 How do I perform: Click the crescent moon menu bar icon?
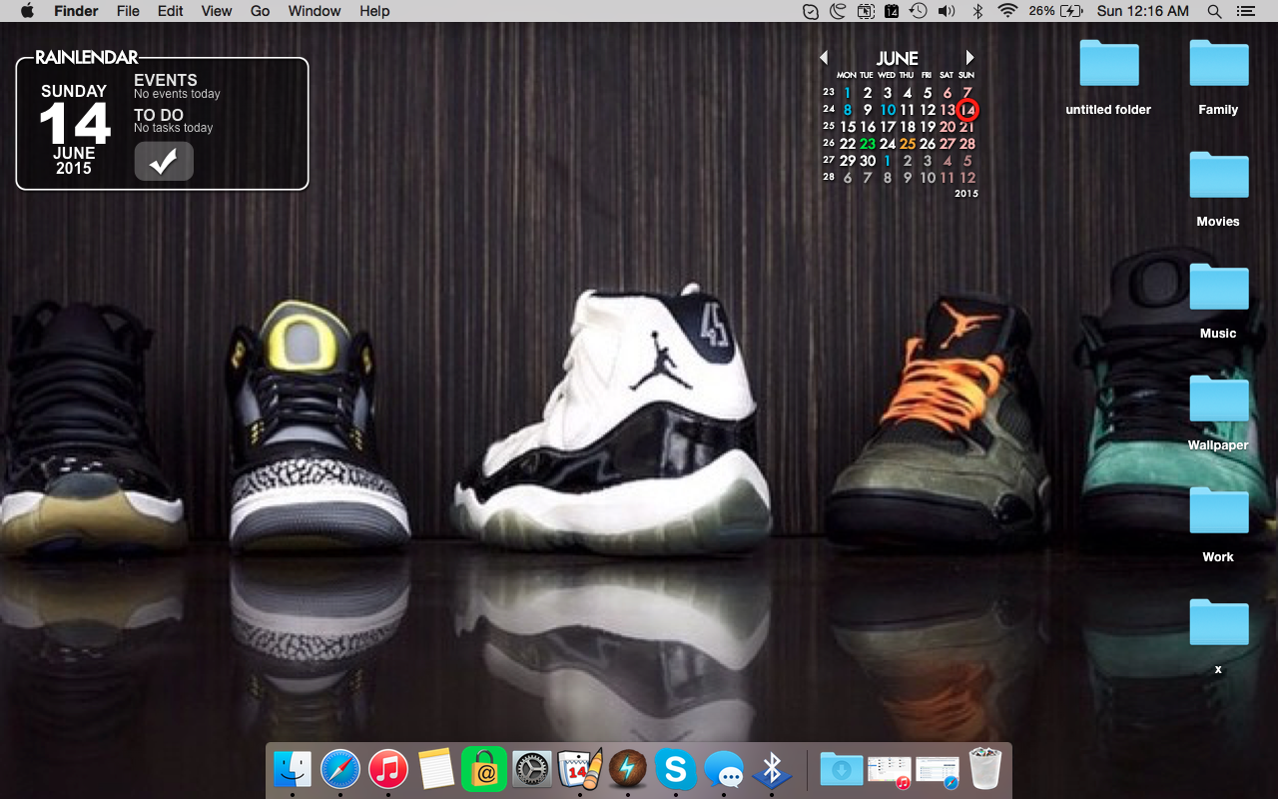click(838, 11)
